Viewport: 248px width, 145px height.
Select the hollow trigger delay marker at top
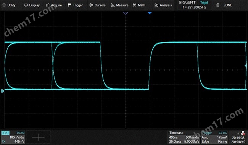(x=126, y=13)
